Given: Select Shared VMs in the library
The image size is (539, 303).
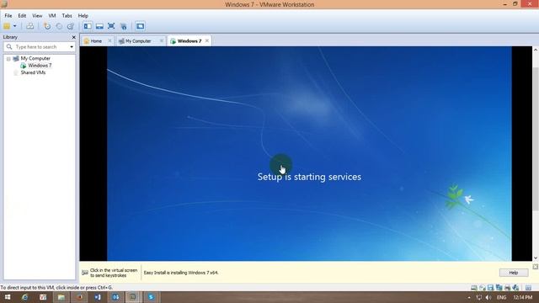Looking at the screenshot, I should [33, 72].
